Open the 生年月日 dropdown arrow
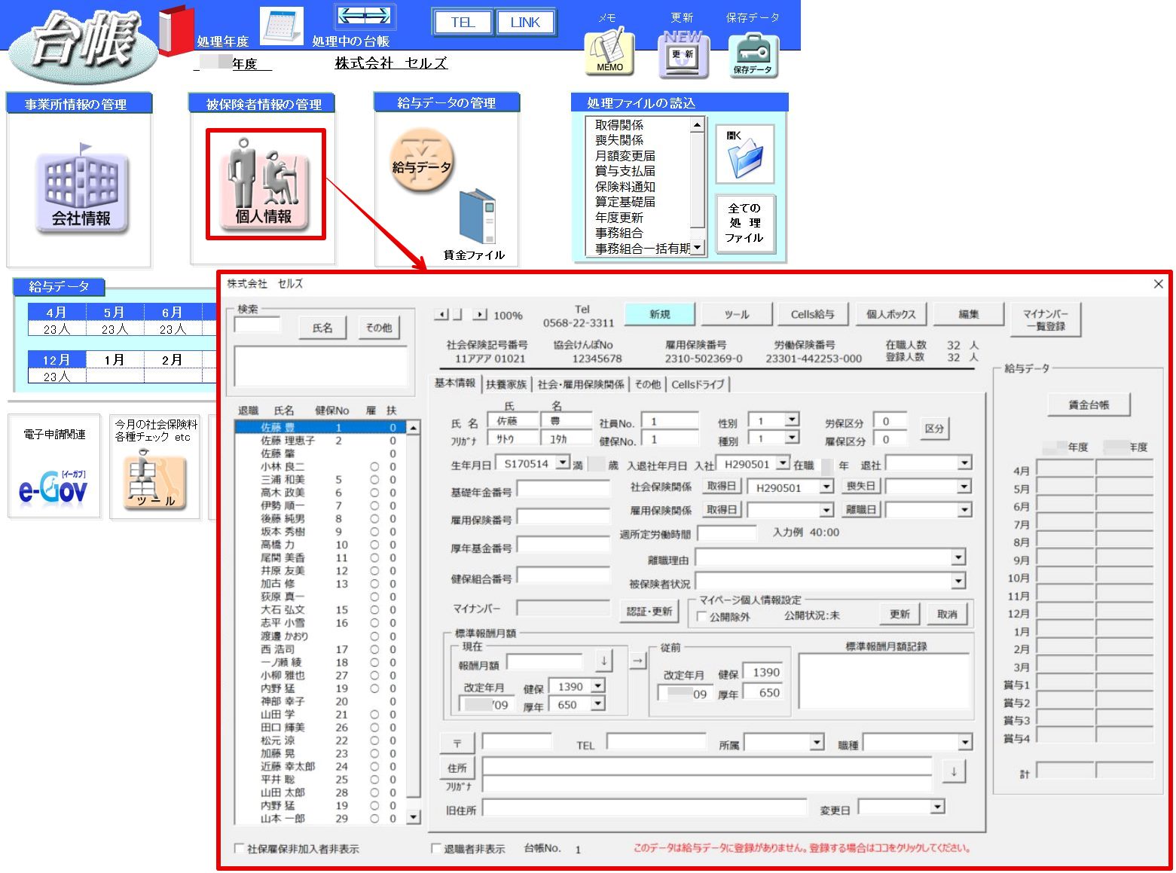The height and width of the screenshot is (873, 1176). pyautogui.click(x=562, y=463)
